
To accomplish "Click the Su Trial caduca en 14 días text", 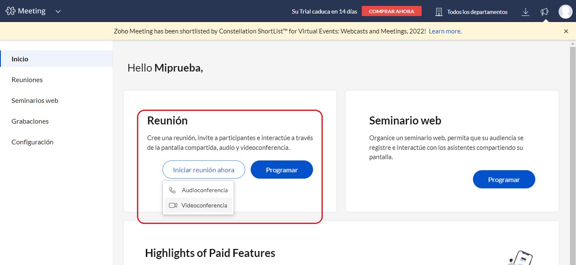I will 324,12.
